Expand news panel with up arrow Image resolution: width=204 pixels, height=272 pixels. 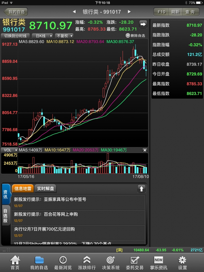pos(141,189)
